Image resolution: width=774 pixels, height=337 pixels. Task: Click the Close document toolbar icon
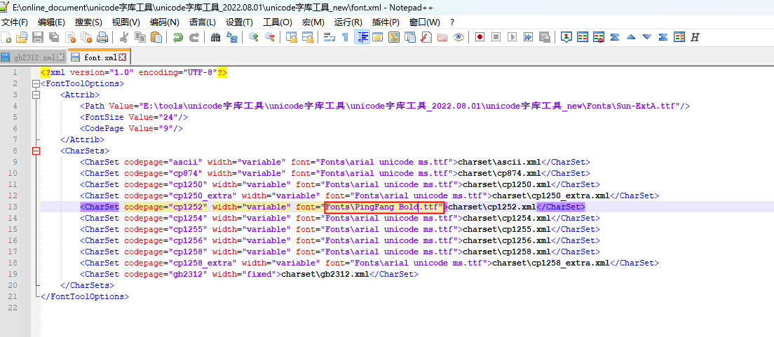[x=70, y=37]
